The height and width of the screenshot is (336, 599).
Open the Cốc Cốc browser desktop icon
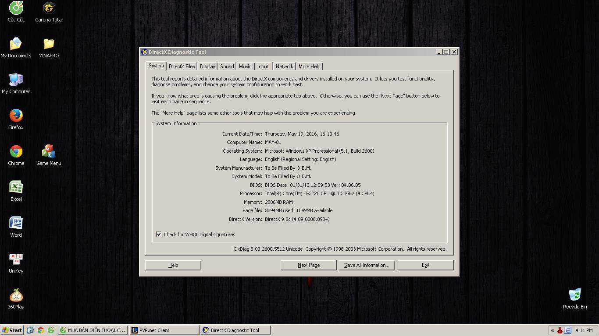coord(16,9)
